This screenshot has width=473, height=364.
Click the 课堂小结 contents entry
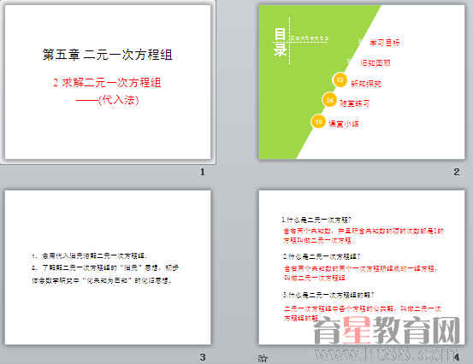click(343, 124)
